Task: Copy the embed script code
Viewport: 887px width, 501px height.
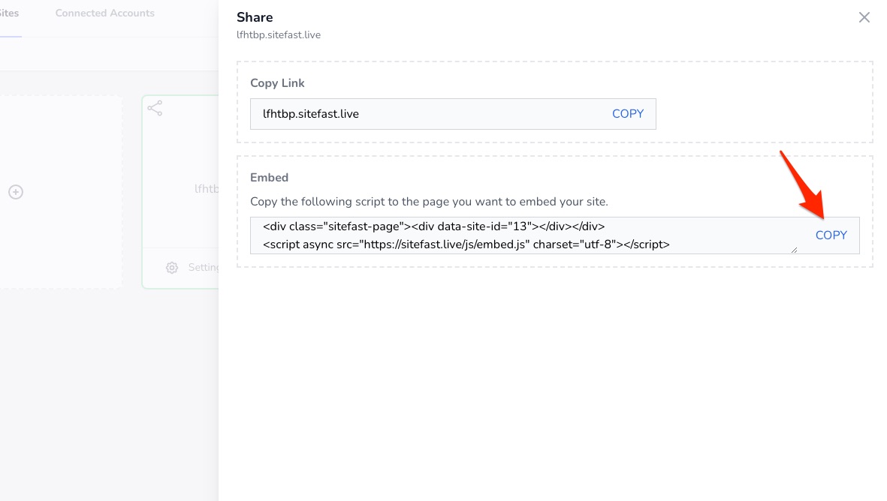Action: (831, 235)
